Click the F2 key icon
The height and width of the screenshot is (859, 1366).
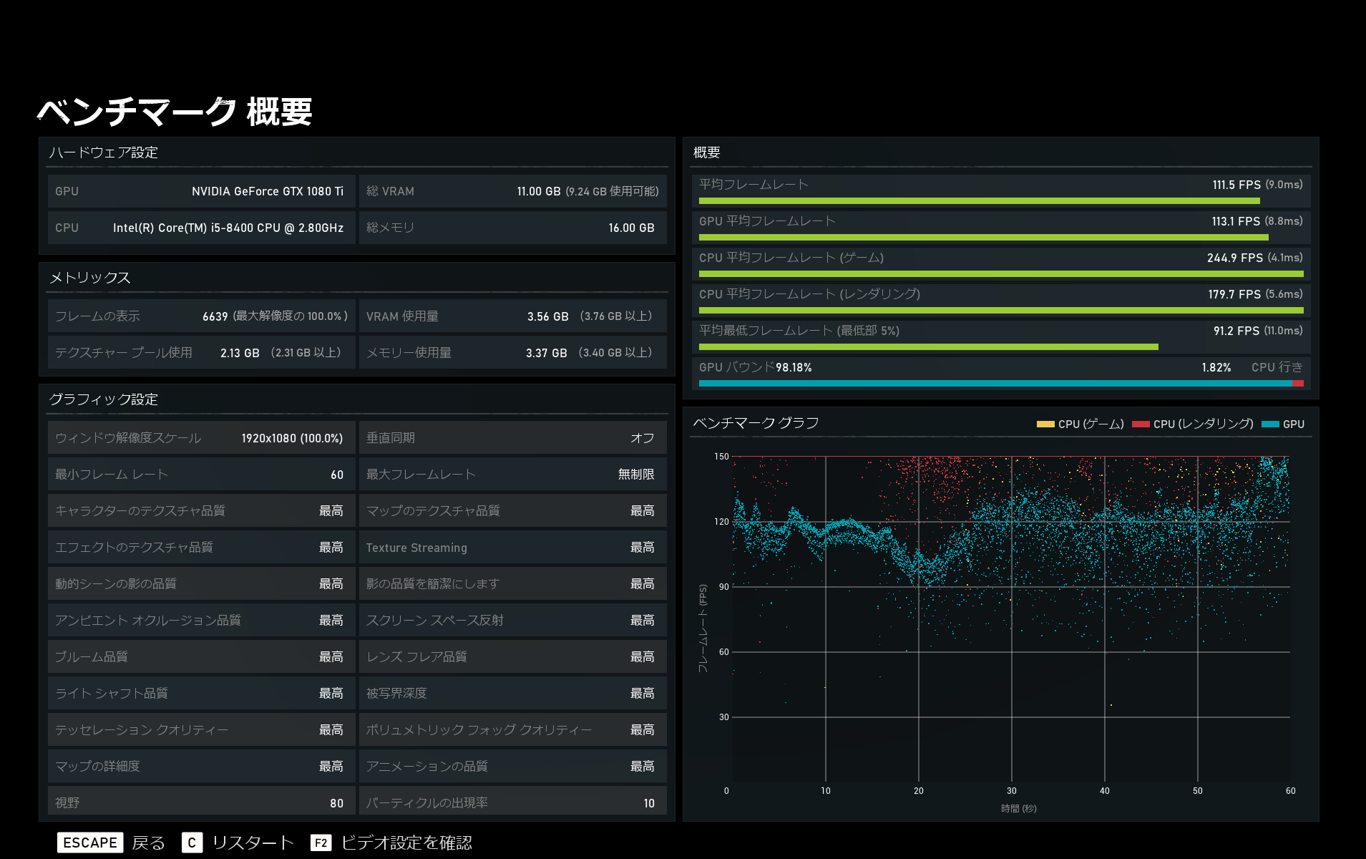321,843
